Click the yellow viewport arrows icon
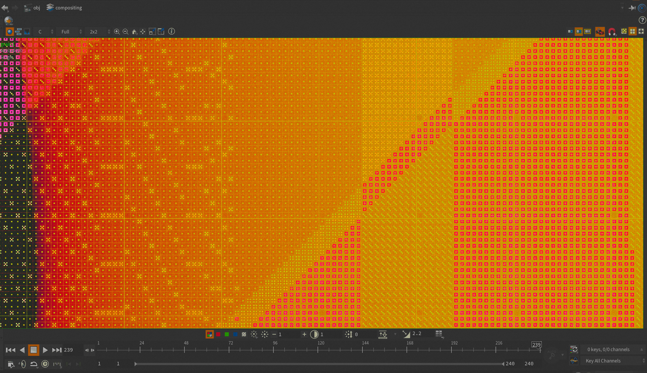This screenshot has width=647, height=373. (624, 31)
